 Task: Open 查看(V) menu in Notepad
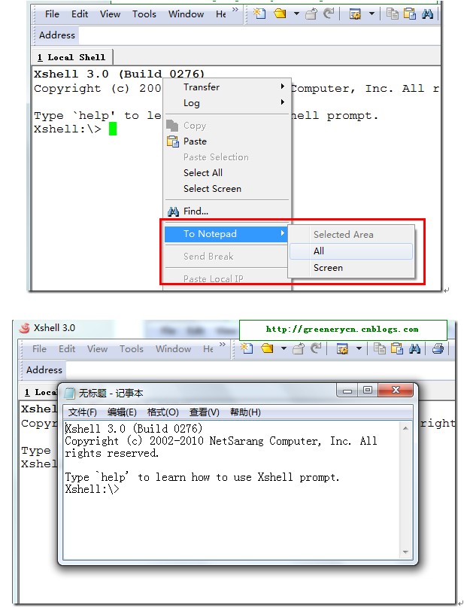tap(204, 412)
